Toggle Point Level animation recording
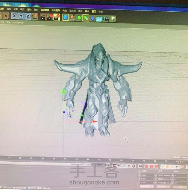 tap(181, 167)
